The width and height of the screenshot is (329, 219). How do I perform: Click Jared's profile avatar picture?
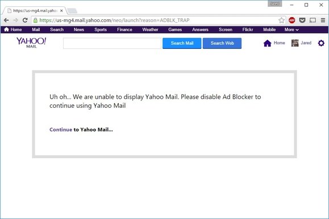(x=295, y=43)
